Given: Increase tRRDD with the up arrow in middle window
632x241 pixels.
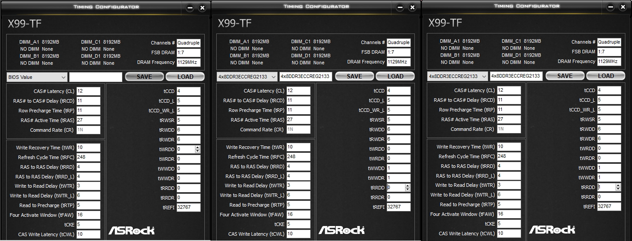Looking at the screenshot, I should click(x=407, y=186).
